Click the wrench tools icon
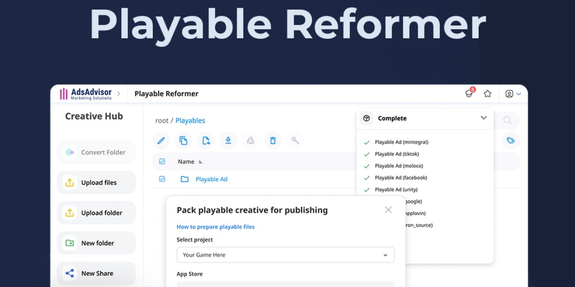The image size is (575, 287). pos(295,141)
